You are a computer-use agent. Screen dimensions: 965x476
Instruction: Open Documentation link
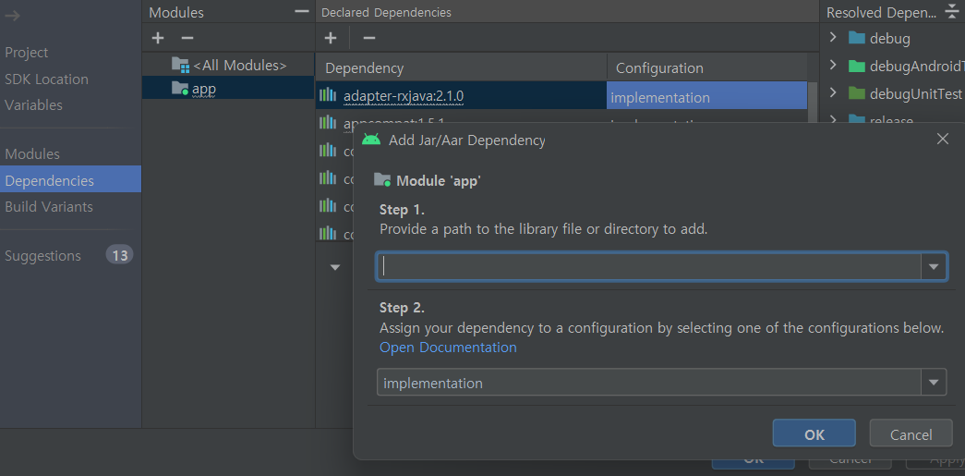pyautogui.click(x=448, y=348)
